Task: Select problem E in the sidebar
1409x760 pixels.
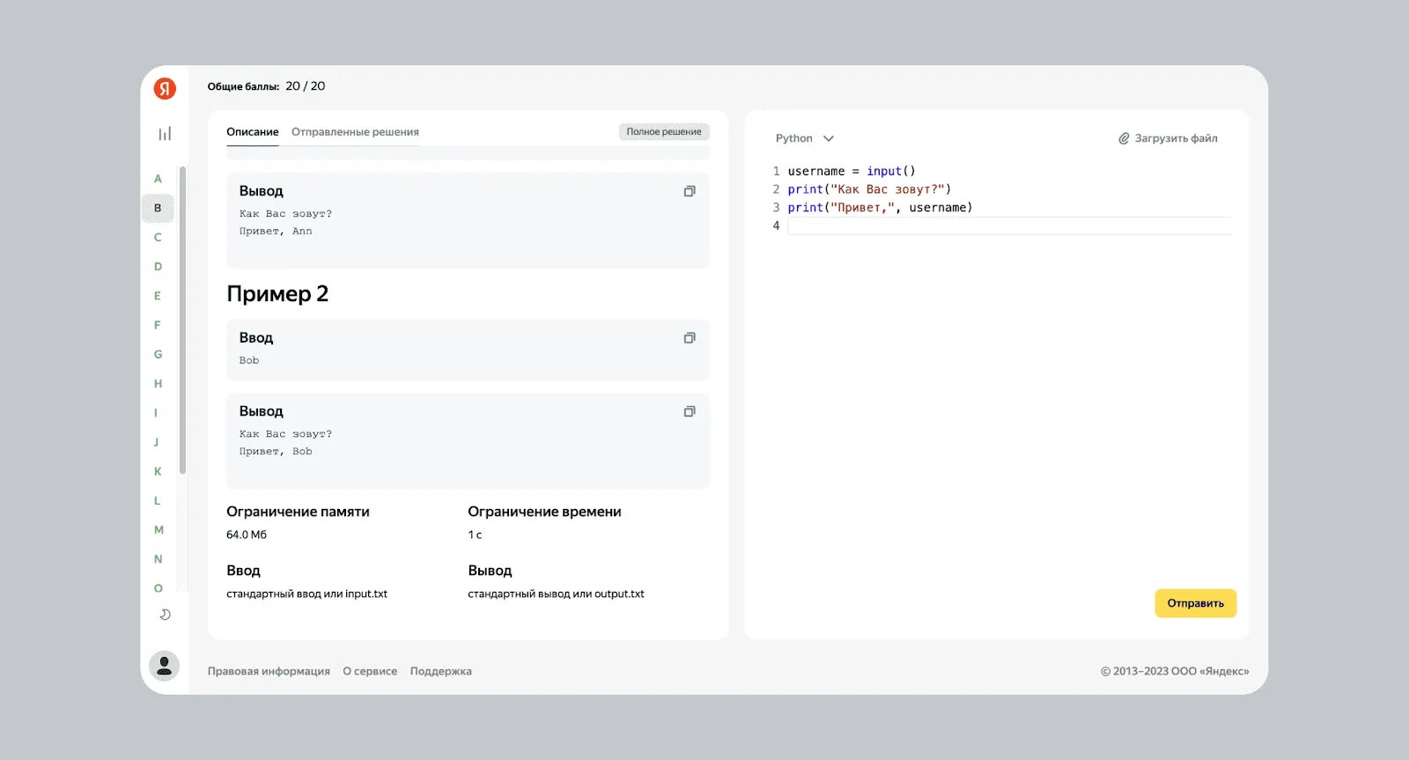Action: point(159,296)
